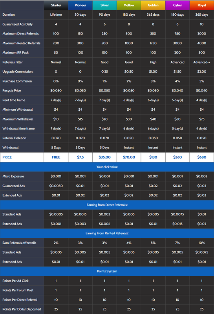Click the FREE price for Starter
Screen dimensions: 214x314
pyautogui.click(x=56, y=157)
